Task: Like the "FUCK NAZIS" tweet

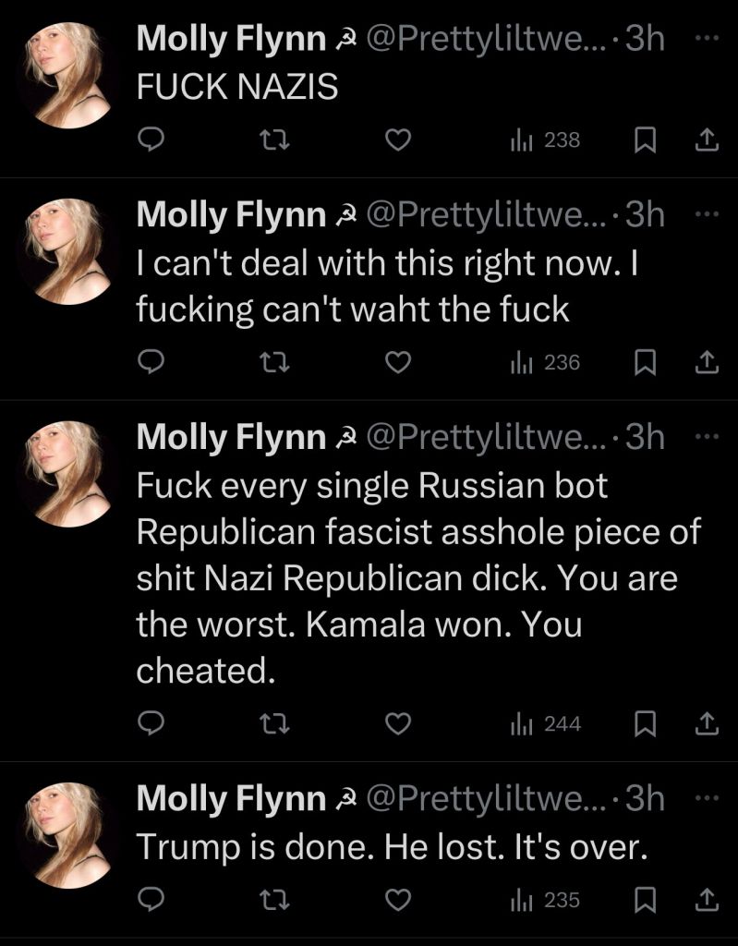Action: (397, 140)
